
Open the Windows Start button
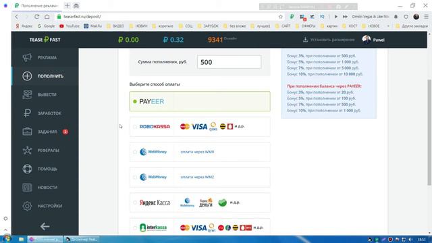(x=7, y=239)
